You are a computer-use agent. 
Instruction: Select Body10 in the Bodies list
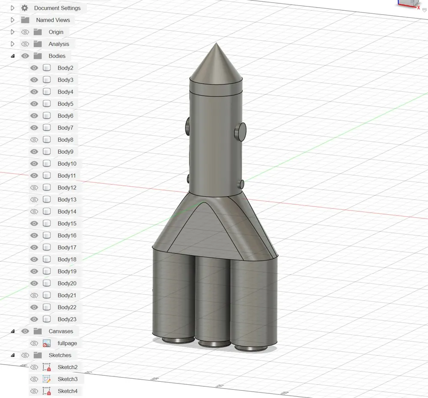point(67,163)
